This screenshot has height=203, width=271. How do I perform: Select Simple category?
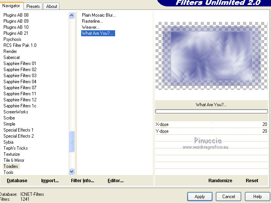click(9, 124)
